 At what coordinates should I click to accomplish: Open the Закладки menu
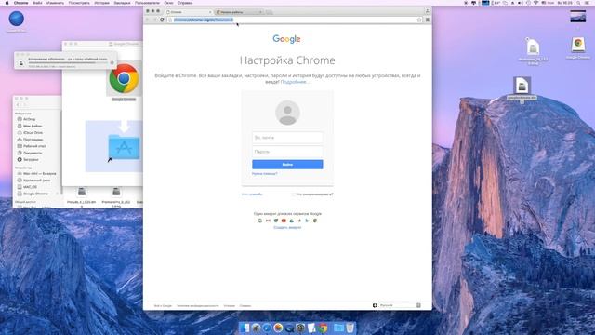point(122,3)
